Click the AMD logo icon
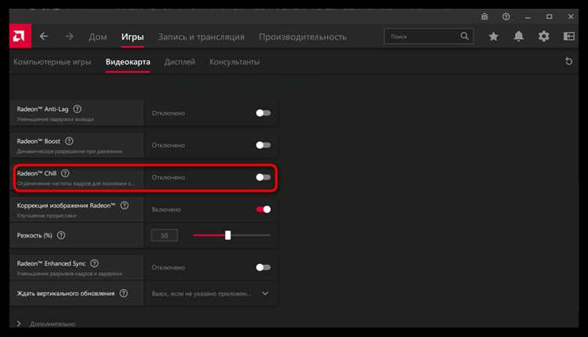The width and height of the screenshot is (588, 337). click(x=20, y=36)
